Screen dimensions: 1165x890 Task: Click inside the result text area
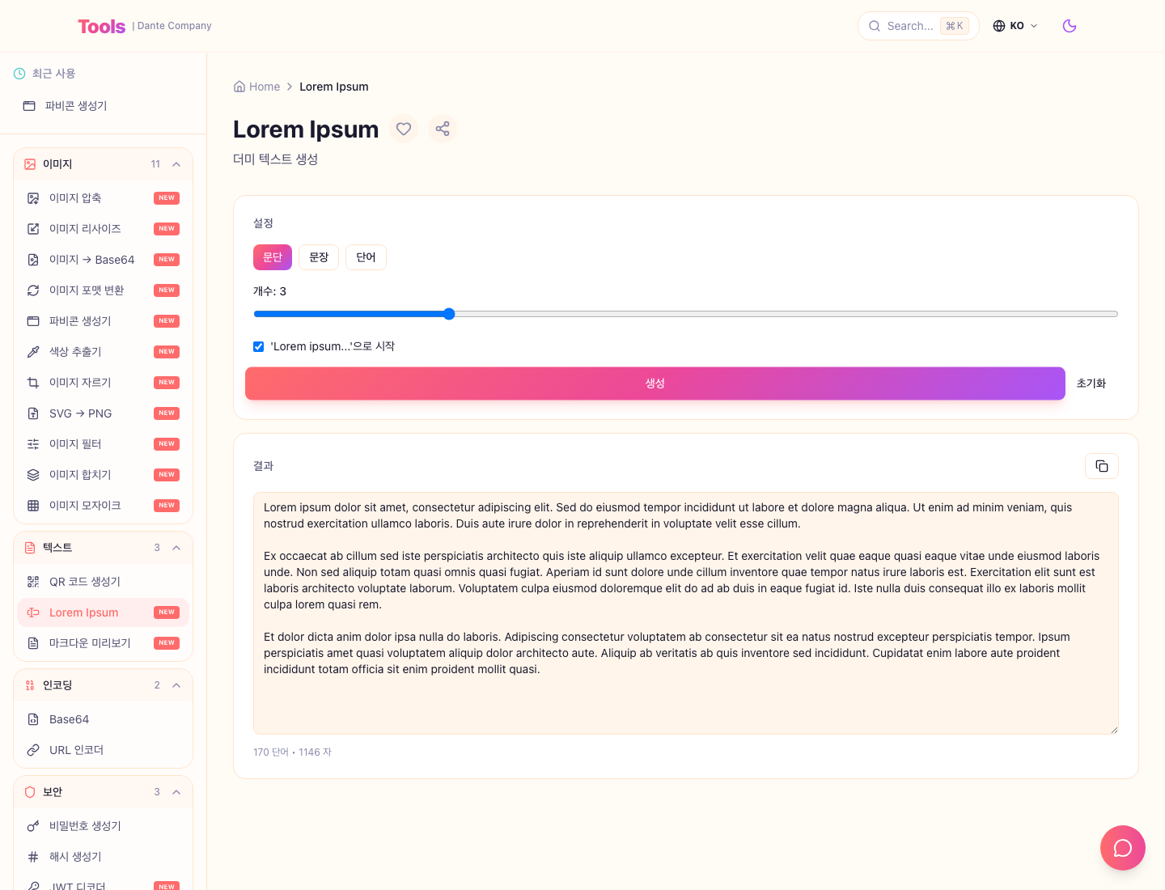[x=686, y=613]
